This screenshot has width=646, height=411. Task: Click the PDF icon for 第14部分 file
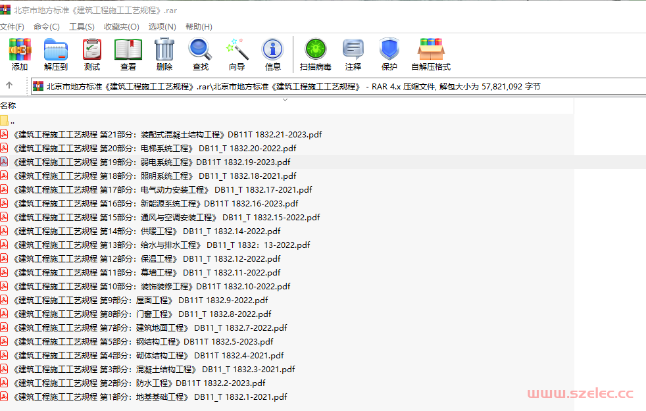4,231
